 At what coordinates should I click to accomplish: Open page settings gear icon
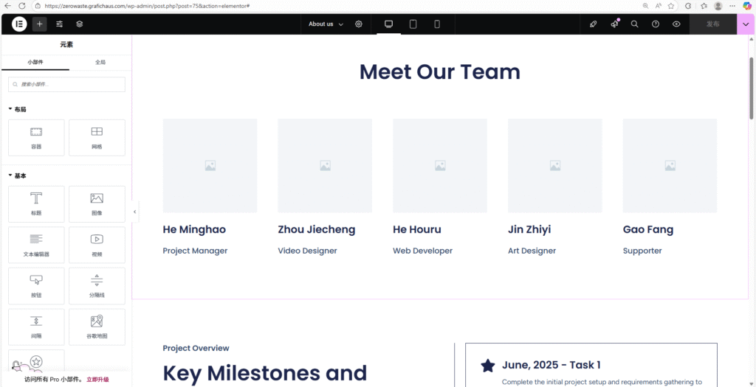tap(359, 24)
